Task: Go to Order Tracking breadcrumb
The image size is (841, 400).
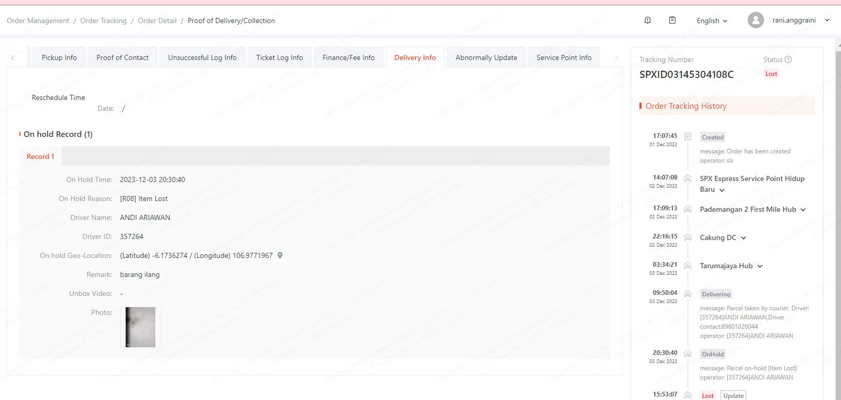Action: click(104, 21)
